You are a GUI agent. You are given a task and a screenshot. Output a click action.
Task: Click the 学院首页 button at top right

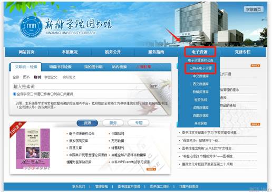253,9
